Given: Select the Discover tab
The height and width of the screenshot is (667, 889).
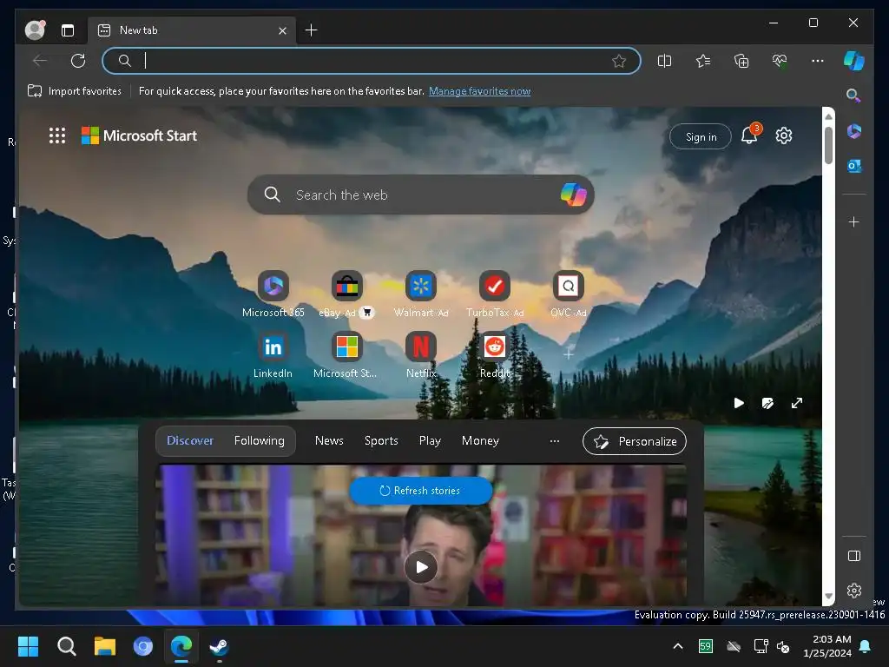Looking at the screenshot, I should coord(190,440).
